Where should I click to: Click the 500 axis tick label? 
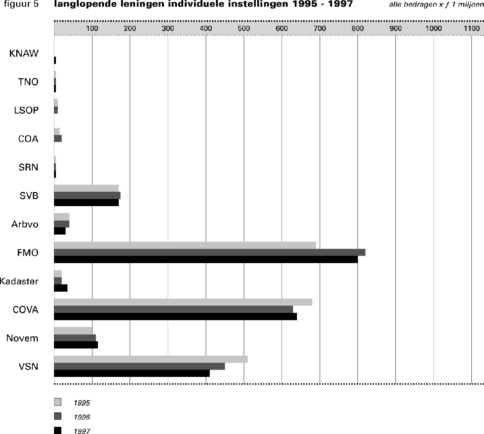coord(244,28)
